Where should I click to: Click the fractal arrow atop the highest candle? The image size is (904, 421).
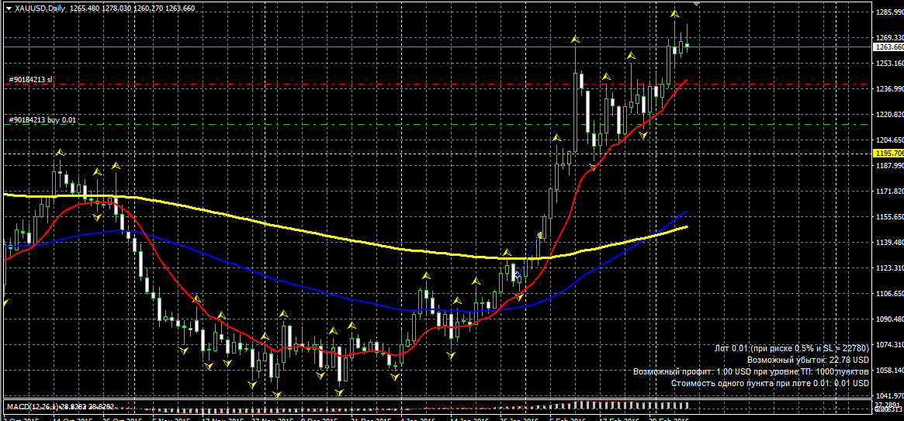(x=674, y=14)
